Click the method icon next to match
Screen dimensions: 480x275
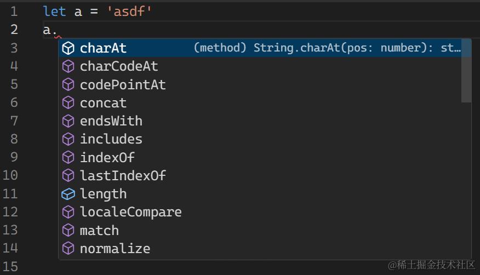click(68, 230)
